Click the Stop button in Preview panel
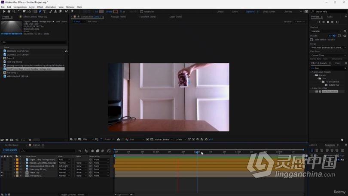 tap(328, 22)
